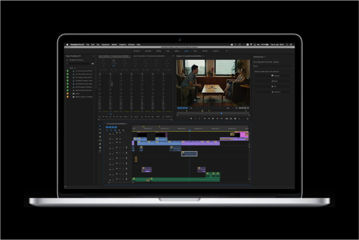Screen dimensions: 359x240
Task: Step forward one frame in Program monitor
Action: pos(217,119)
